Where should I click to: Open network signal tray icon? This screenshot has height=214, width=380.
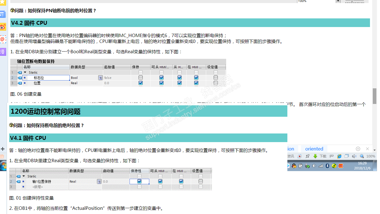click(321, 166)
